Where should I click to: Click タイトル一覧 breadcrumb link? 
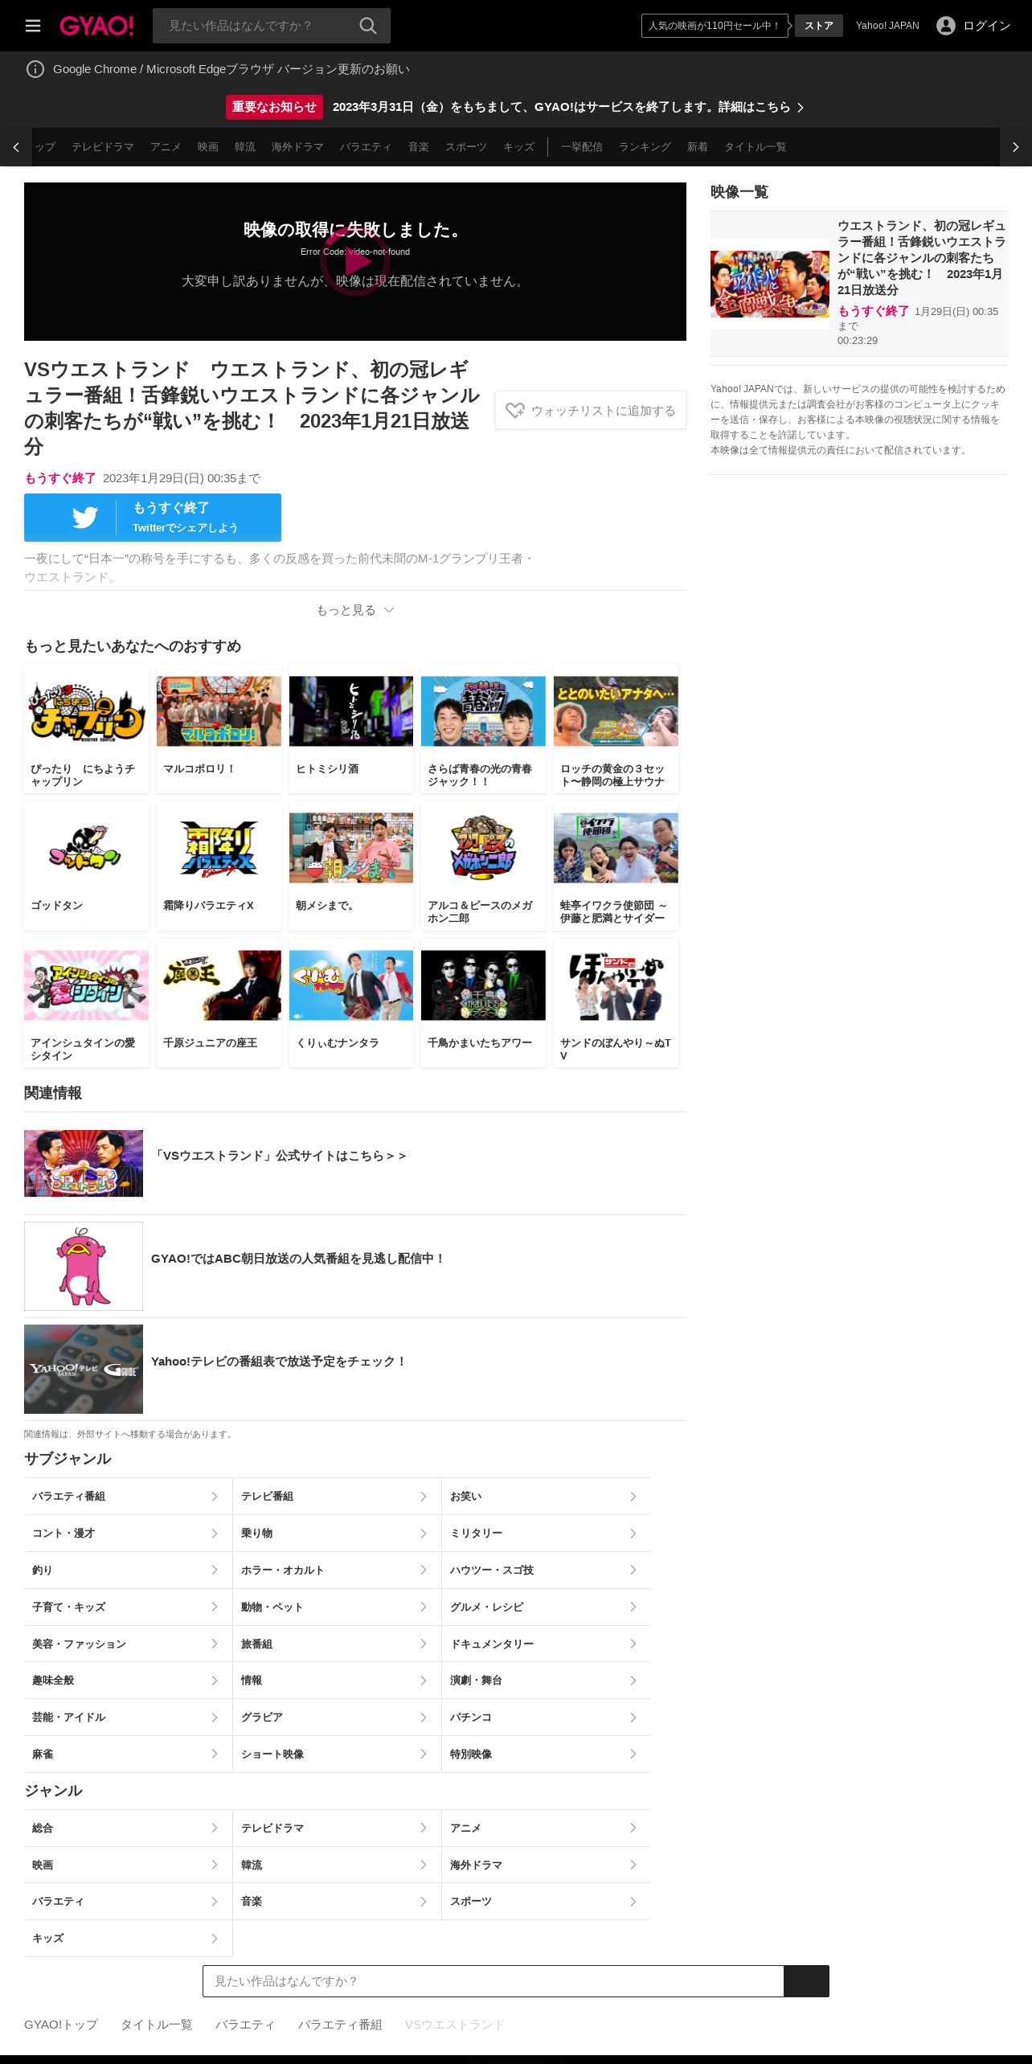point(157,2025)
